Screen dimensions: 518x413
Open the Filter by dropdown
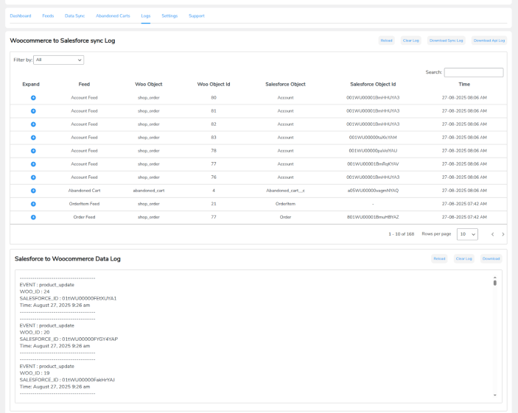coord(59,60)
